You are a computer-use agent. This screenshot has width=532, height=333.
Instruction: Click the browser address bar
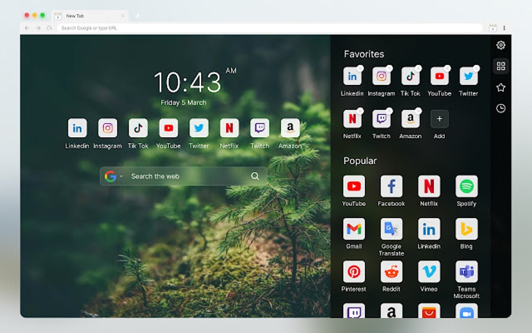point(209,28)
